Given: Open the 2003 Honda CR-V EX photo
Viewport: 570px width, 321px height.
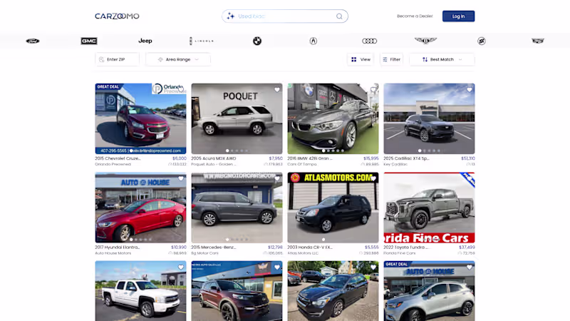Looking at the screenshot, I should (333, 208).
